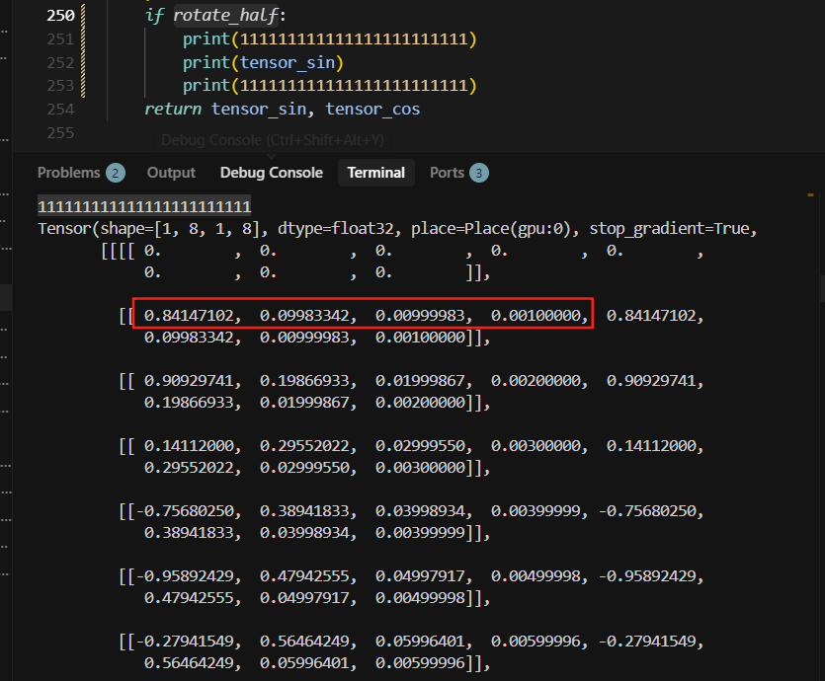Select the Terminal tab

pos(375,173)
